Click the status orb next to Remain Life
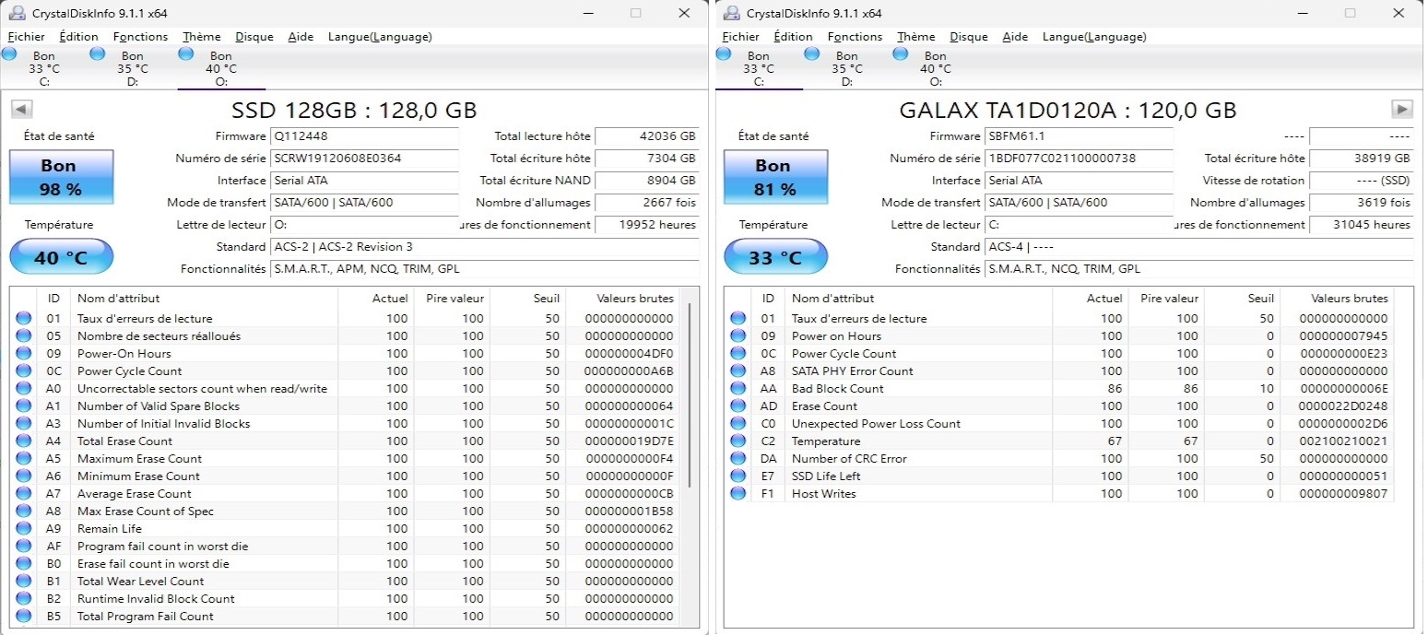Image resolution: width=1428 pixels, height=635 pixels. (x=23, y=529)
